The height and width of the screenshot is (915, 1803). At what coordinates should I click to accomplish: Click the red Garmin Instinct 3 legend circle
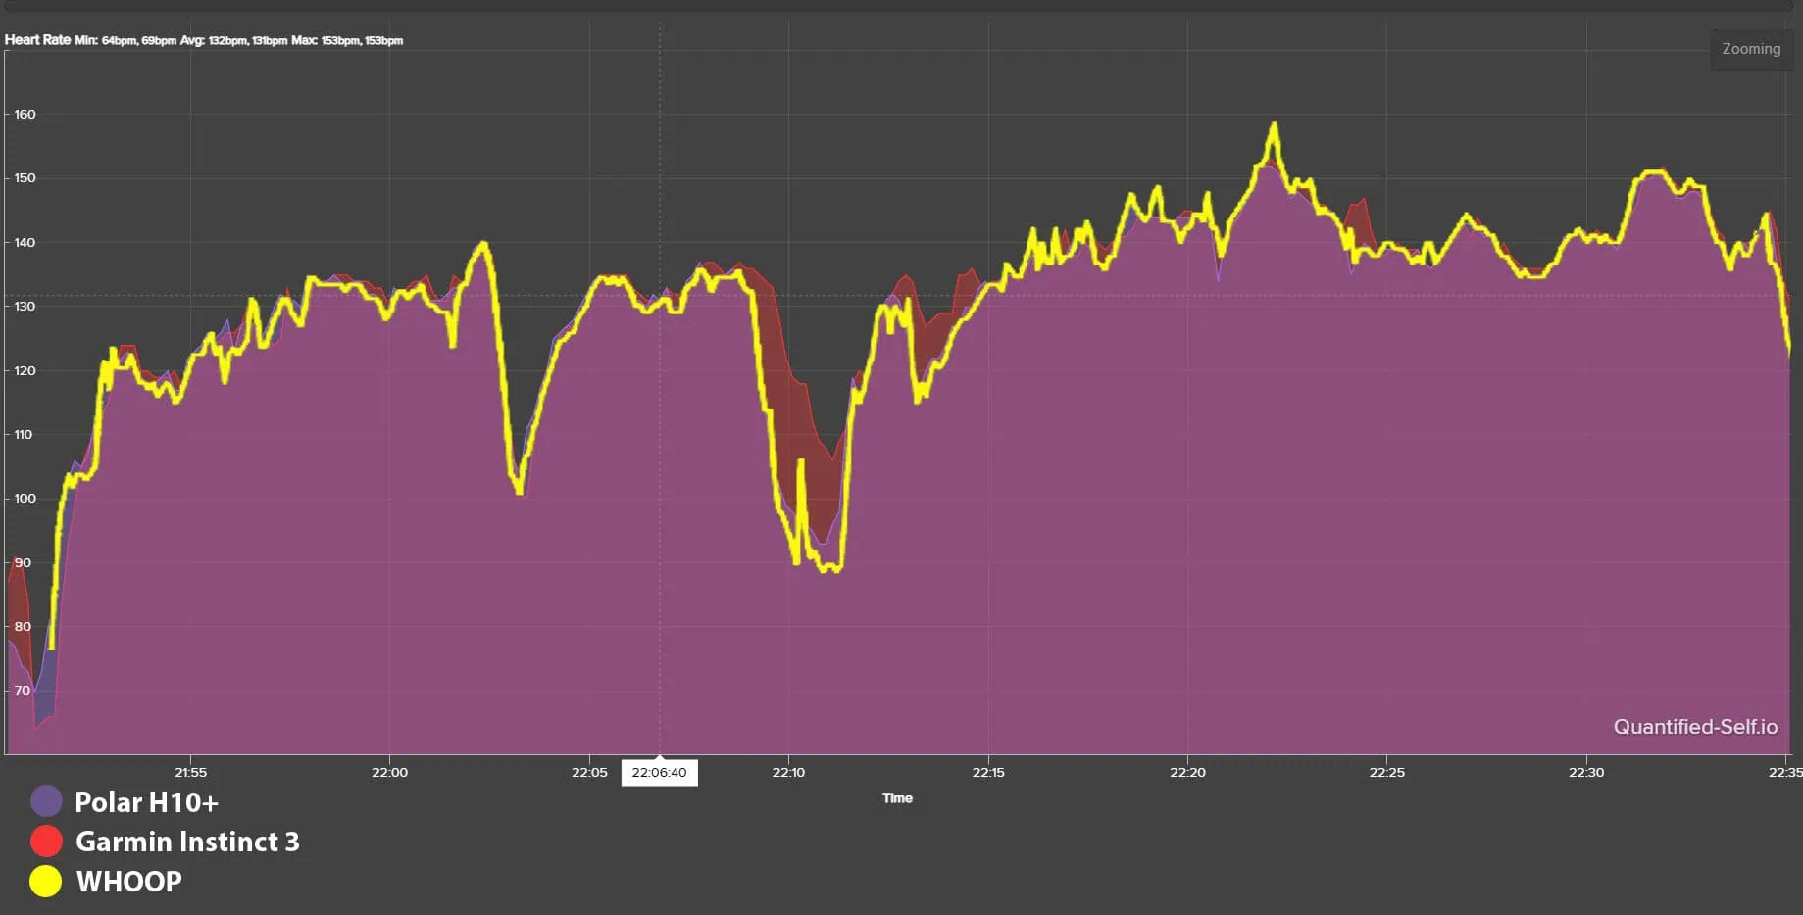coord(46,842)
